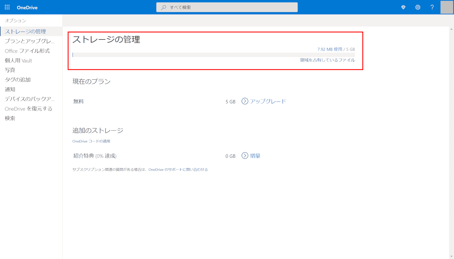This screenshot has height=259, width=454.
Task: Open the settings gear icon
Action: tap(418, 7)
